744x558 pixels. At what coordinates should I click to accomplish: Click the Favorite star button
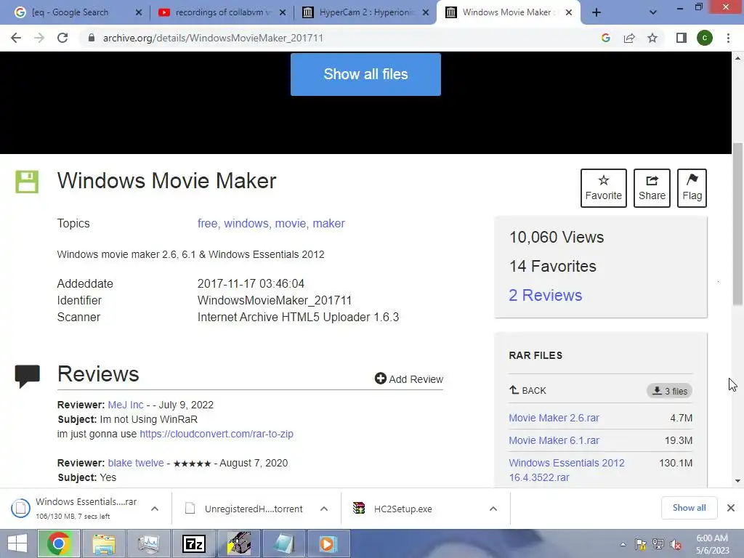point(604,188)
